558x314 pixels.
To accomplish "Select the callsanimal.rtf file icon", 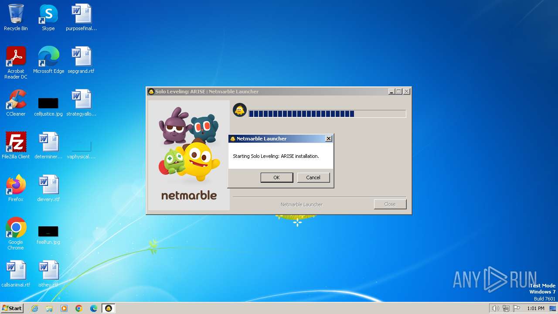I will coord(16,274).
